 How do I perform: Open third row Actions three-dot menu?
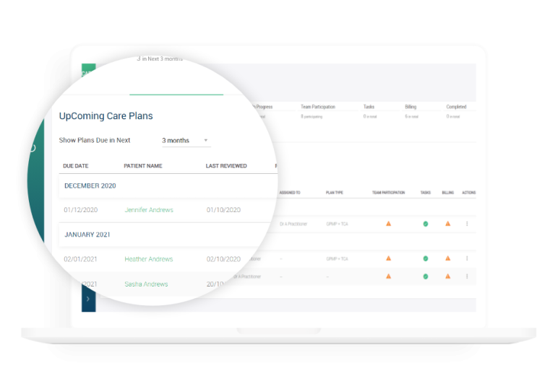click(467, 276)
